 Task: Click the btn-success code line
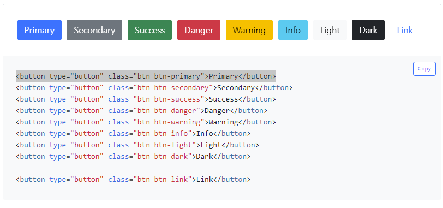coord(146,99)
